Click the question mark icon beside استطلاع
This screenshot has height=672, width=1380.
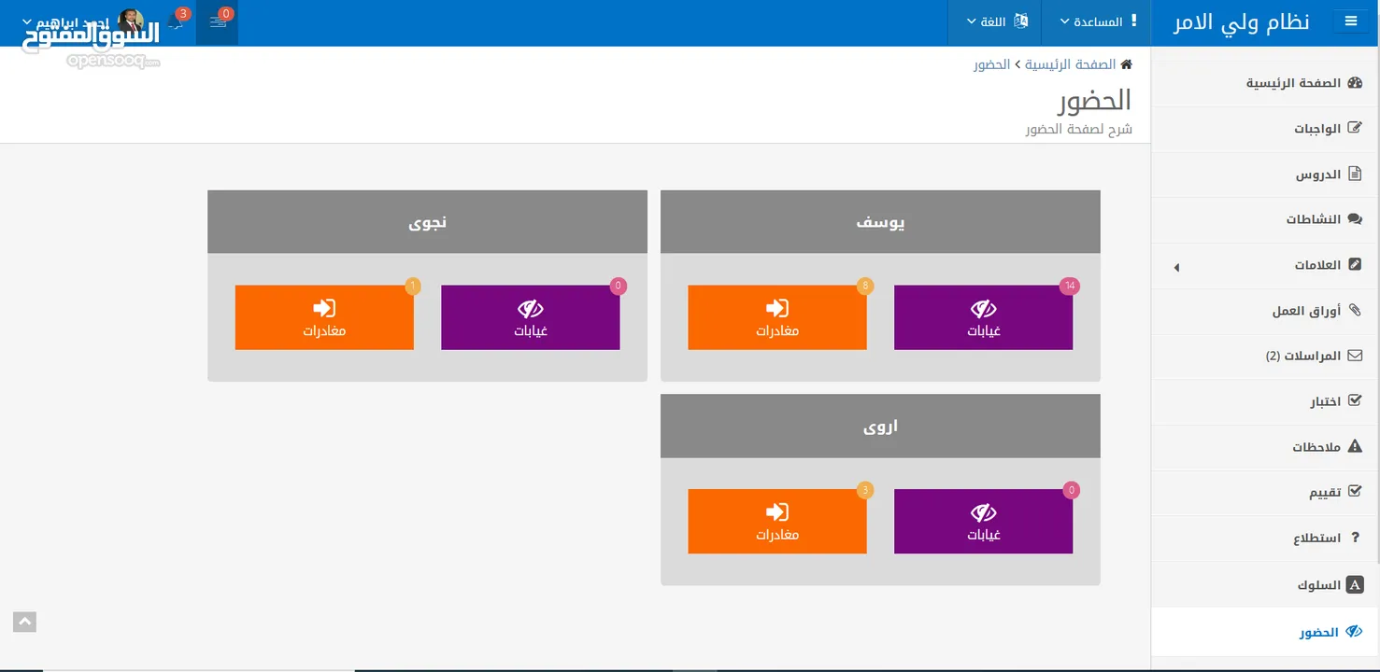click(x=1357, y=538)
